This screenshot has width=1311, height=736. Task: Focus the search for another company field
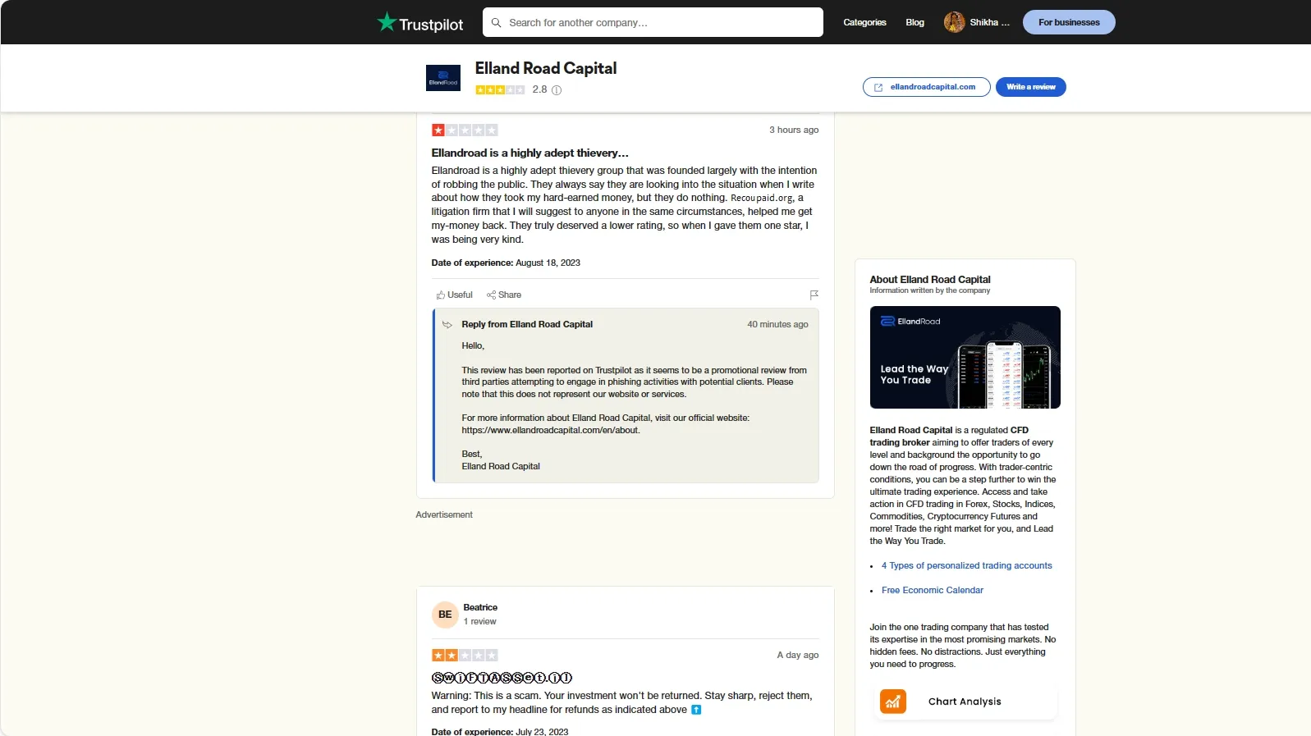tap(653, 22)
